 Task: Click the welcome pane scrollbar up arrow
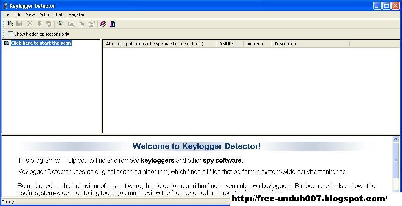pyautogui.click(x=396, y=139)
